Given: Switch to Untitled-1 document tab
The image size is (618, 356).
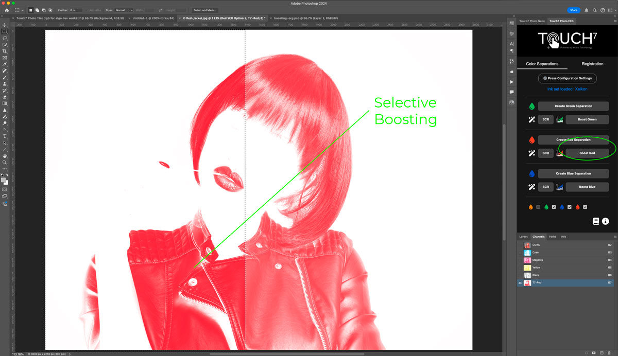Looking at the screenshot, I should click(153, 17).
